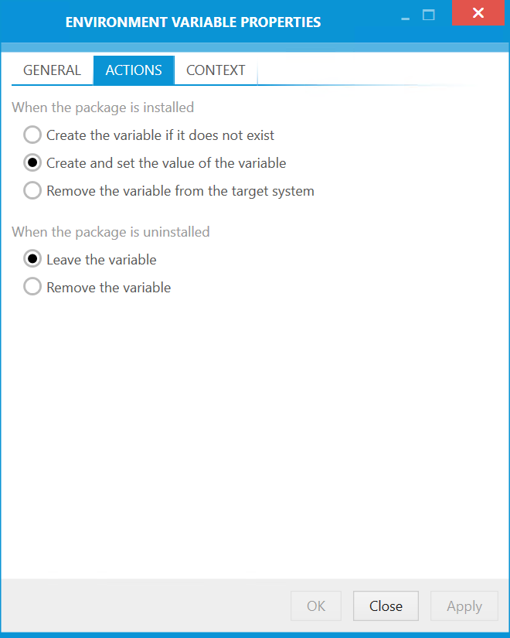510x638 pixels.
Task: Click the 'When the package is uninstalled' heading
Action: point(110,232)
